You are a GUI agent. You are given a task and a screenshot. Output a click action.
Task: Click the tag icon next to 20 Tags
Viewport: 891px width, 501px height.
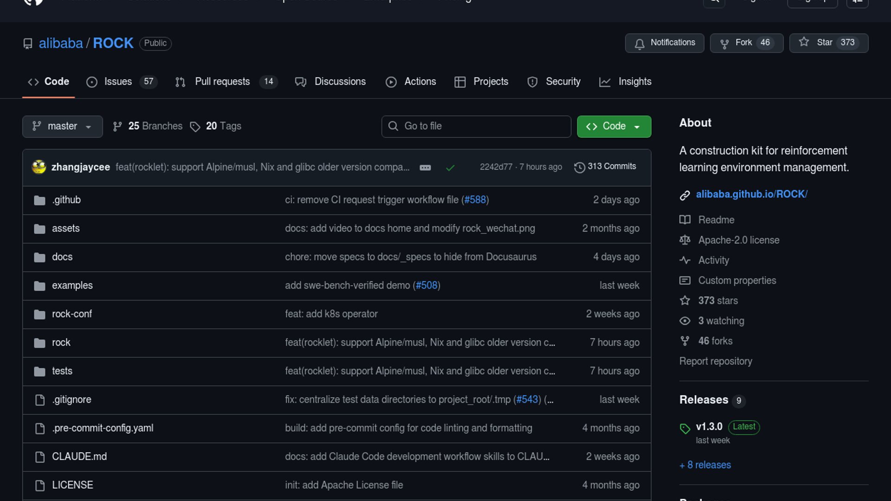click(195, 127)
